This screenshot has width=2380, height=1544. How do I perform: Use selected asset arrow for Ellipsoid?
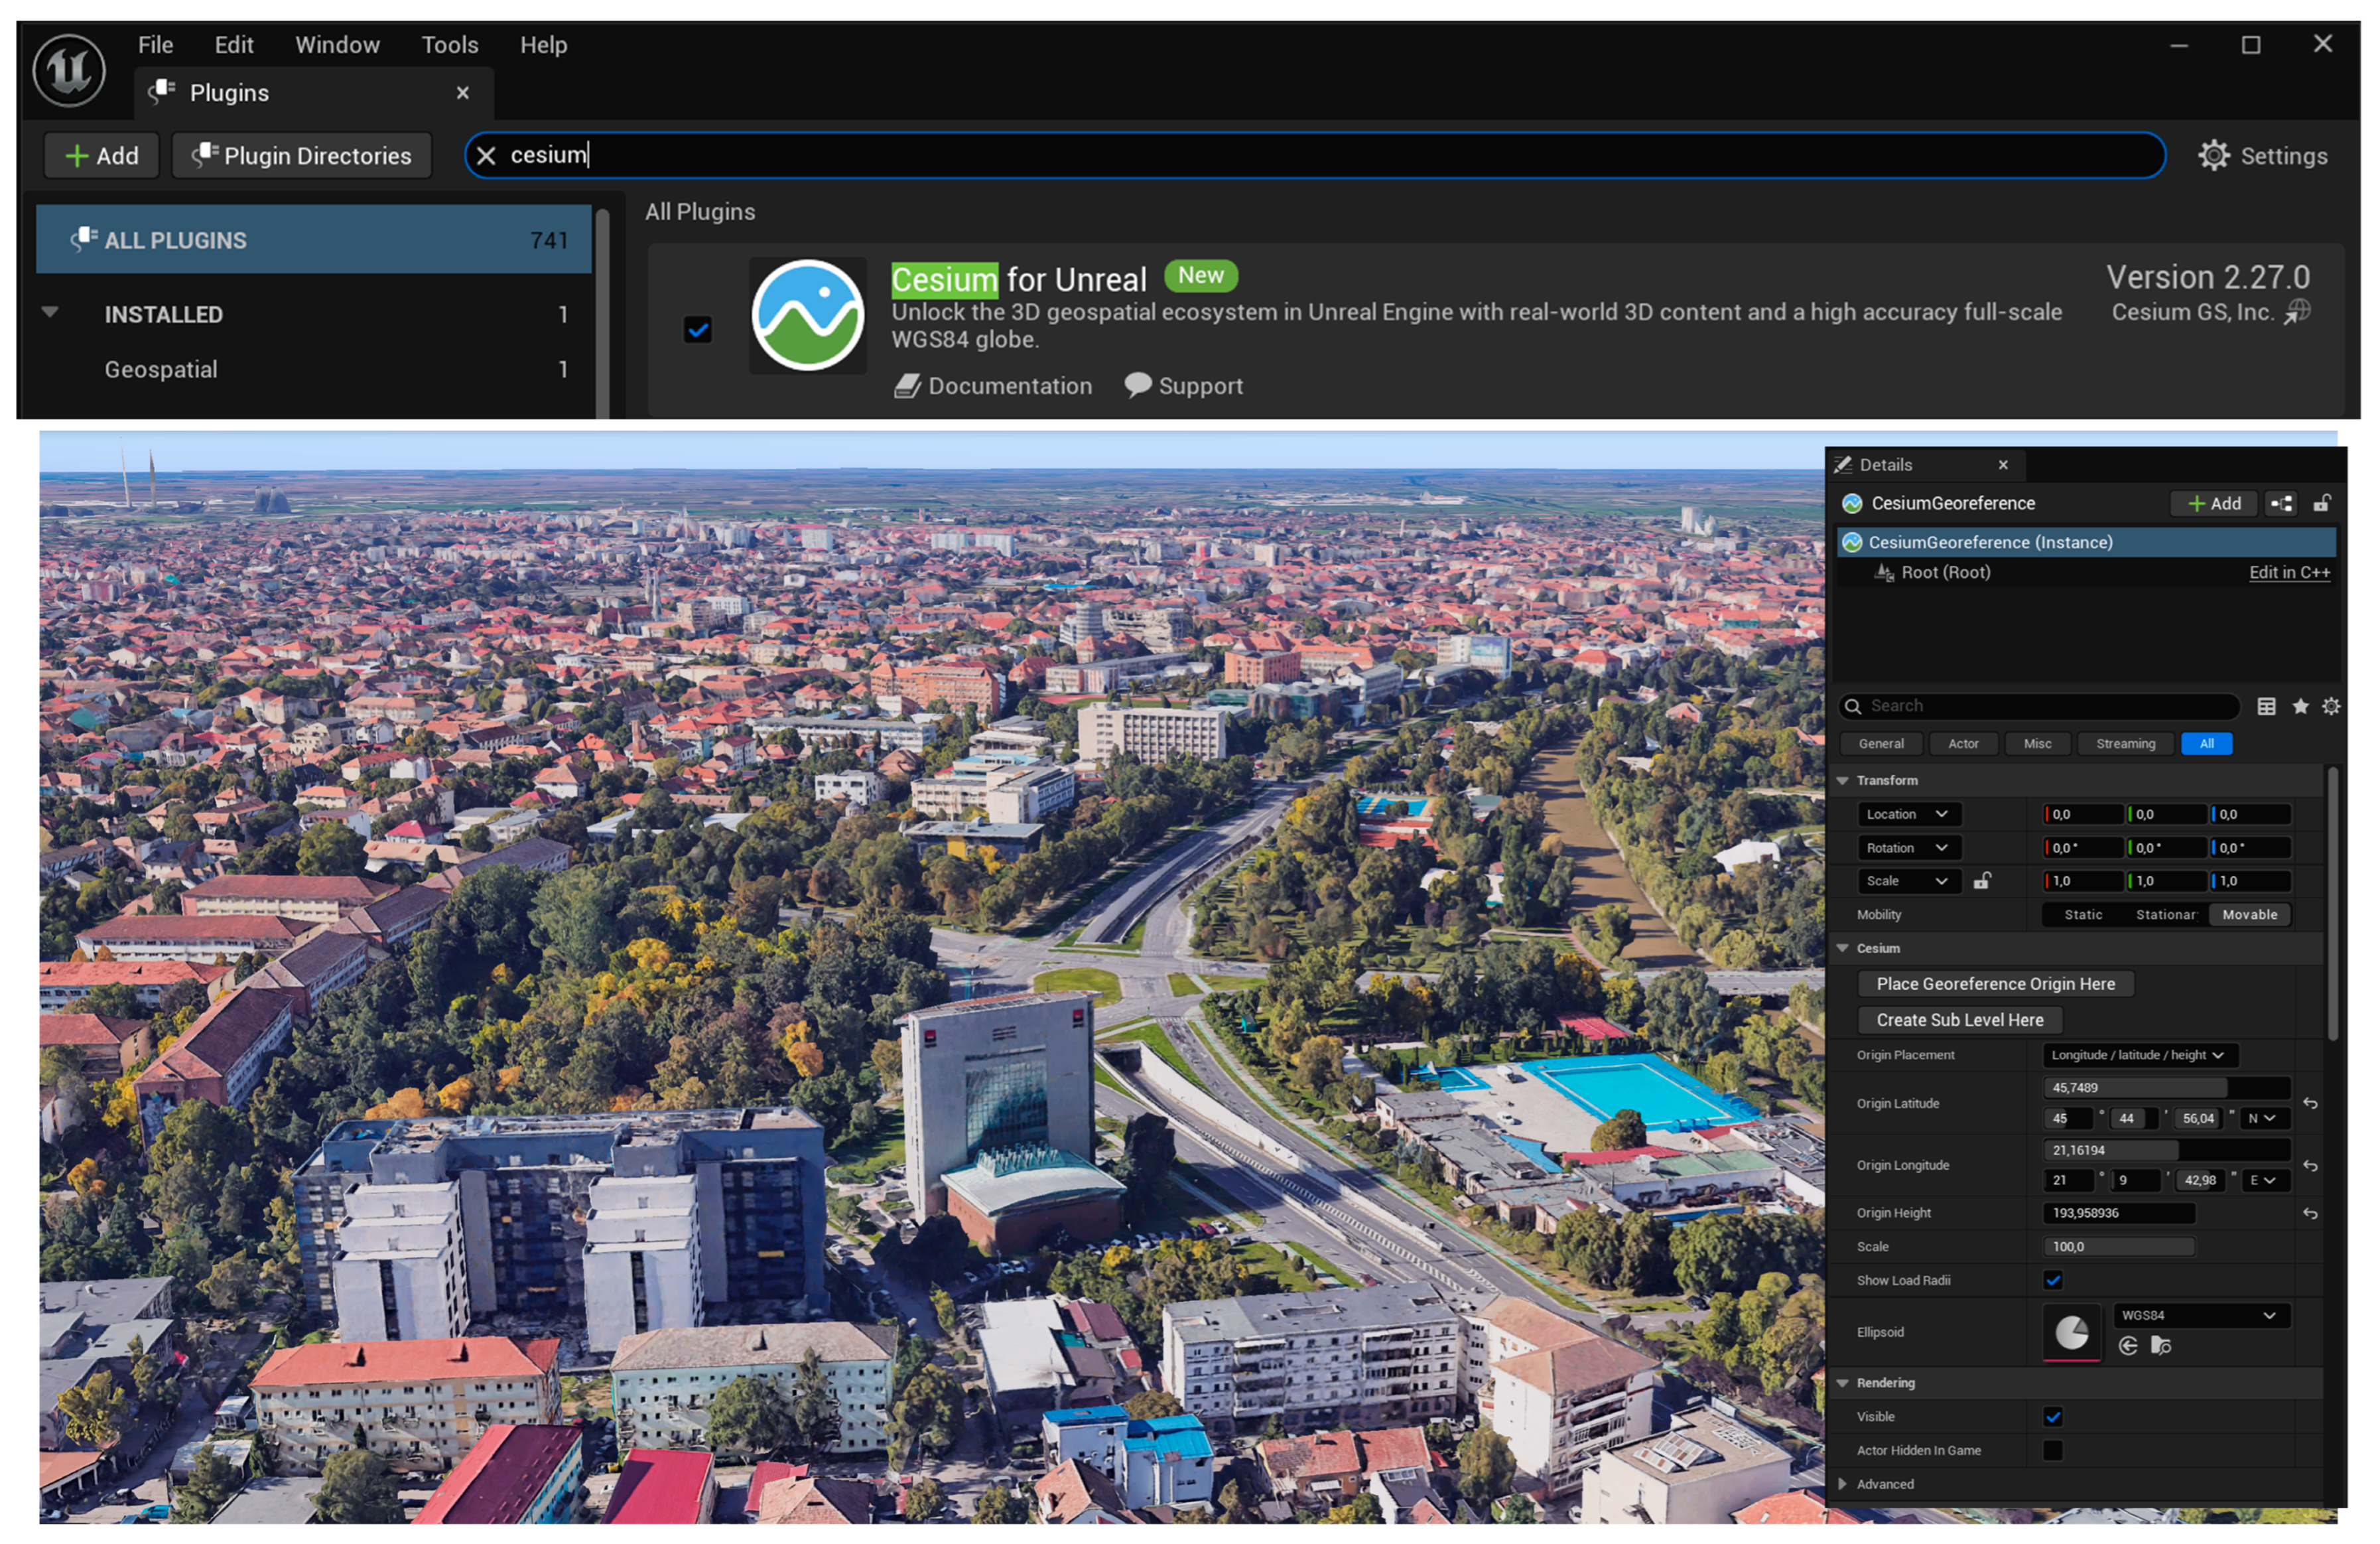click(x=2128, y=1346)
